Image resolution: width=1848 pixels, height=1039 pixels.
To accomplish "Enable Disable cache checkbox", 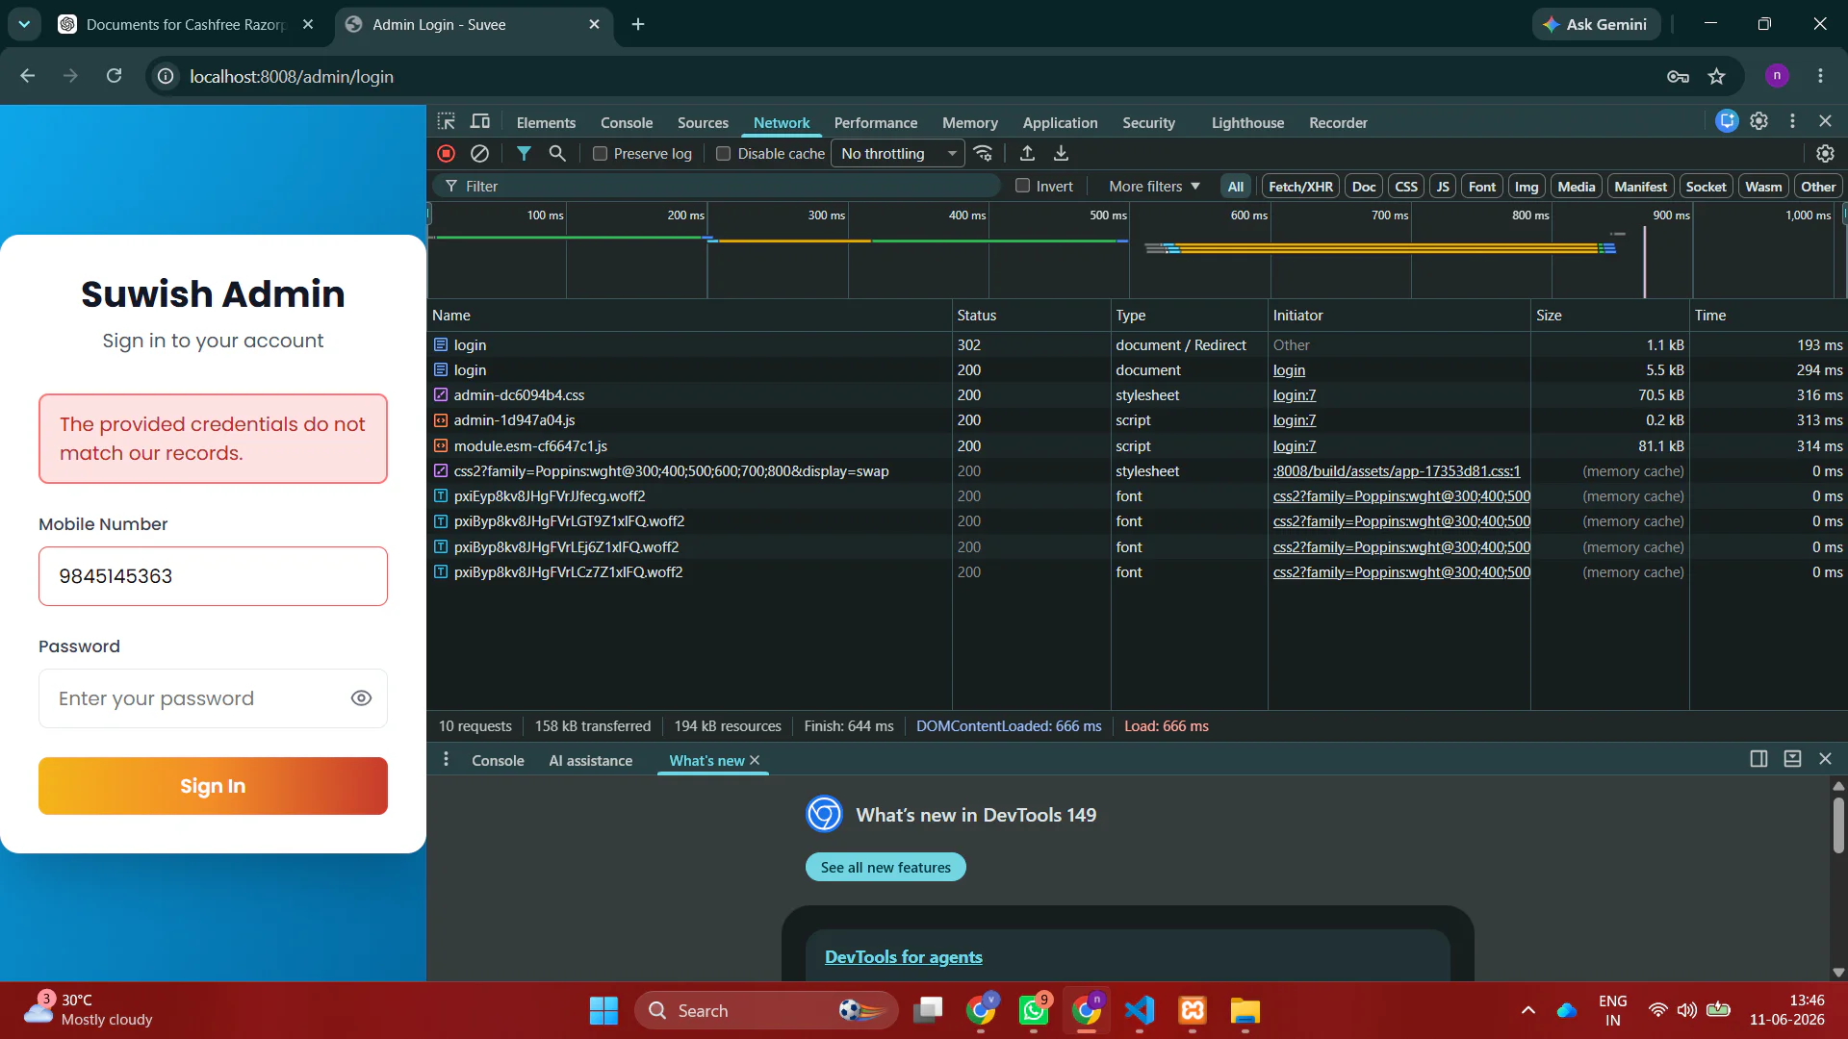I will point(724,154).
